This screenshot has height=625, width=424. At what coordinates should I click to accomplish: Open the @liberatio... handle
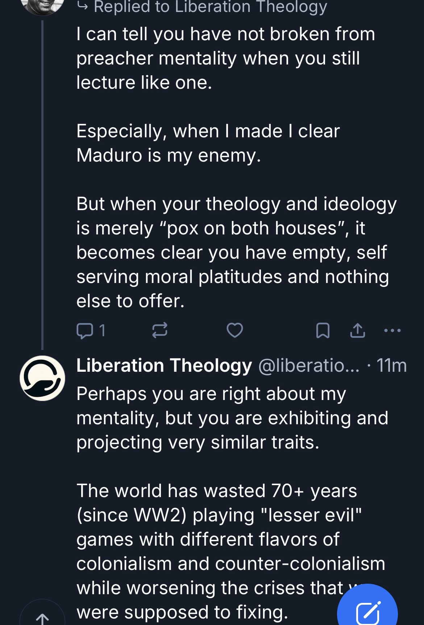pyautogui.click(x=309, y=365)
